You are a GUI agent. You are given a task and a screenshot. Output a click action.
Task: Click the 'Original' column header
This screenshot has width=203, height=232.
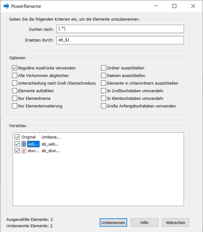click(x=29, y=137)
